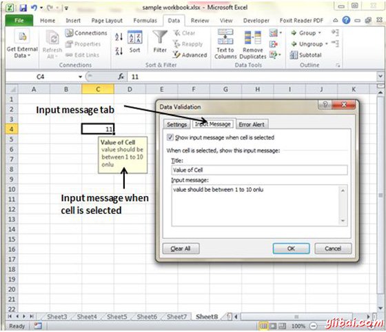Toggle the Filter funnel icon
This screenshot has width=386, height=332.
[160, 37]
